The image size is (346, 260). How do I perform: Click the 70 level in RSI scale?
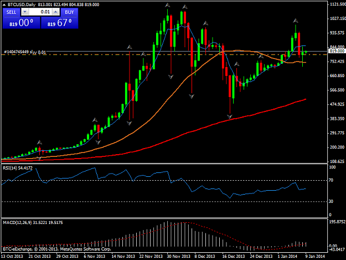(x=331, y=181)
